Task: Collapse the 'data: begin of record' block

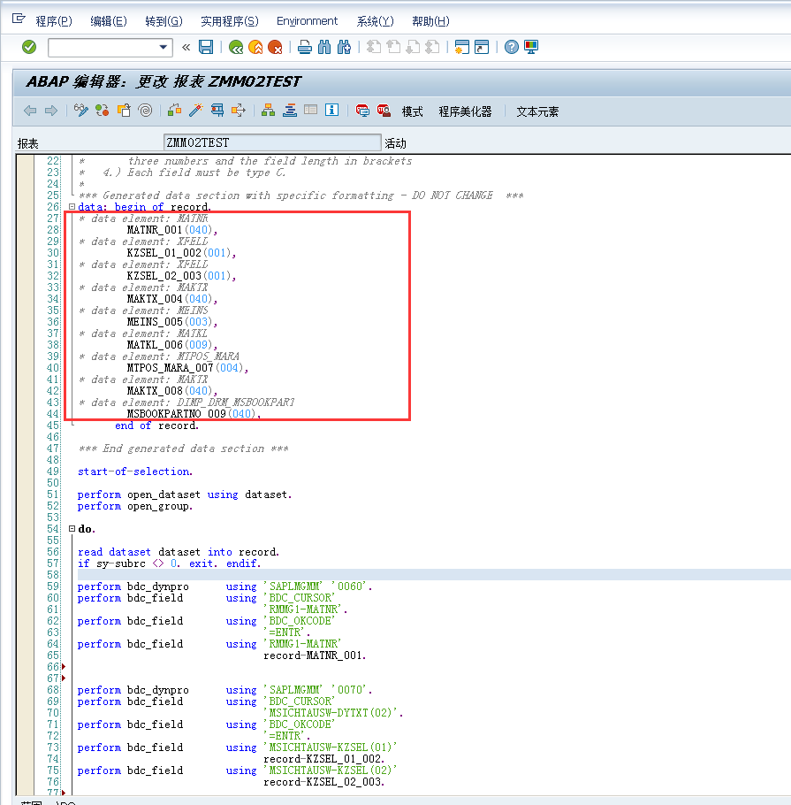Action: click(71, 206)
